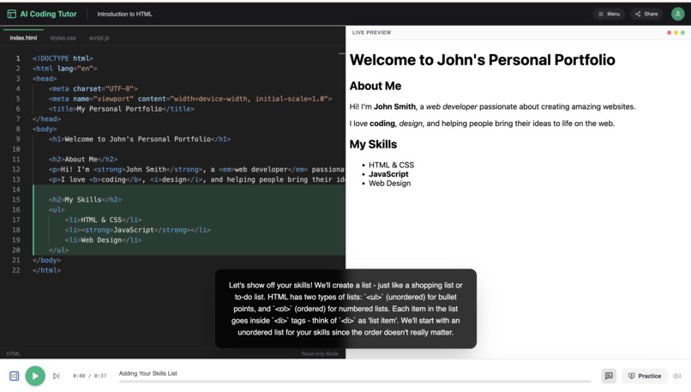
Task: Click the Introduction to HTML lesson title
Action: [124, 14]
